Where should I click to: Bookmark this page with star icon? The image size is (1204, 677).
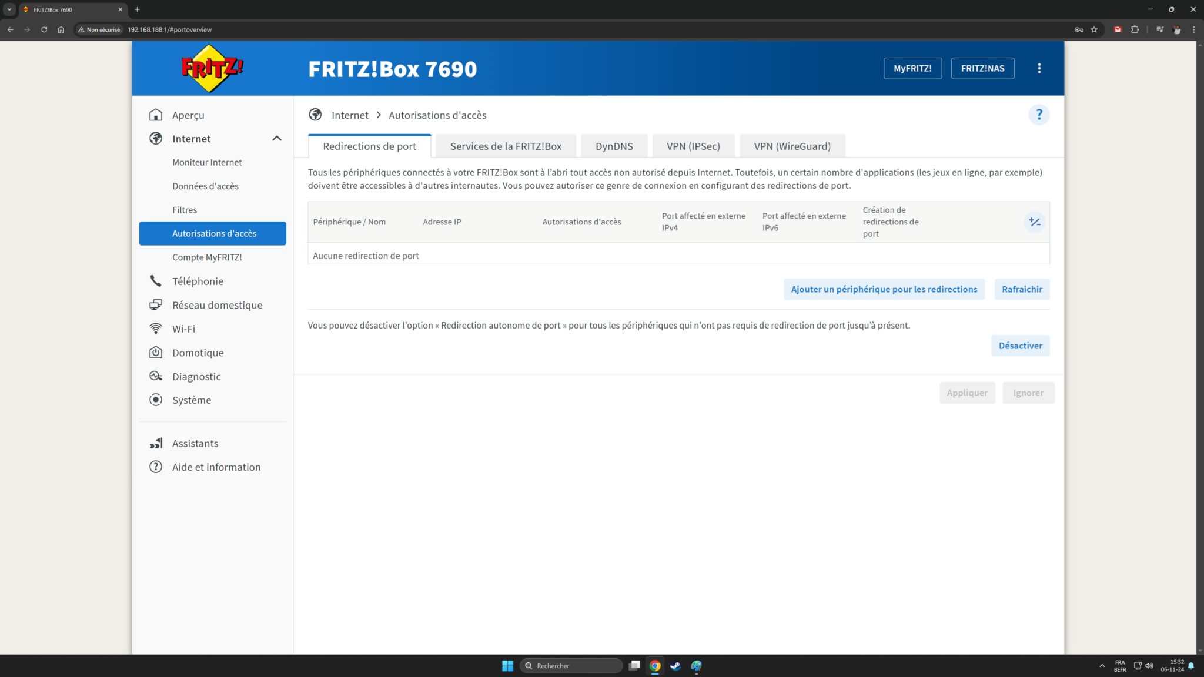pyautogui.click(x=1094, y=29)
